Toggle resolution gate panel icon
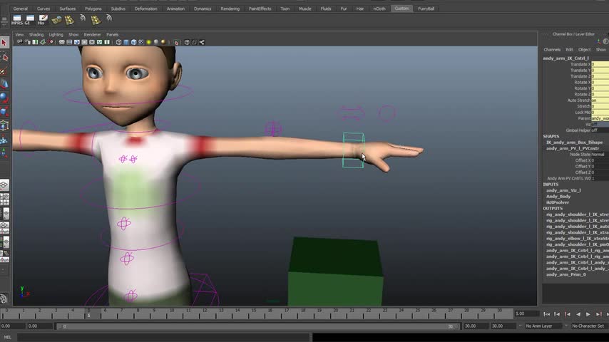 [76, 42]
